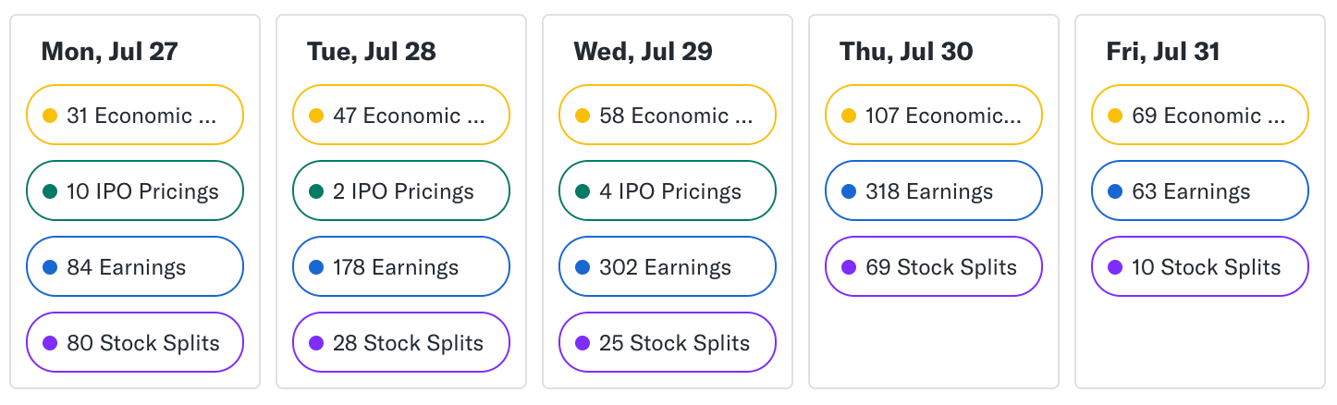Viewport: 1337px width, 405px height.
Task: View 84 Earnings for Monday
Action: (x=135, y=266)
